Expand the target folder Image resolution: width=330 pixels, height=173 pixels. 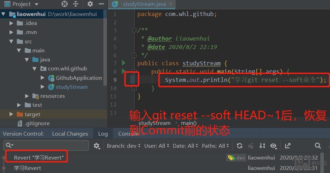pyautogui.click(x=11, y=114)
